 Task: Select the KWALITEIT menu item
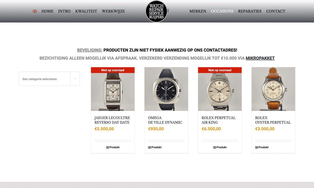[86, 11]
